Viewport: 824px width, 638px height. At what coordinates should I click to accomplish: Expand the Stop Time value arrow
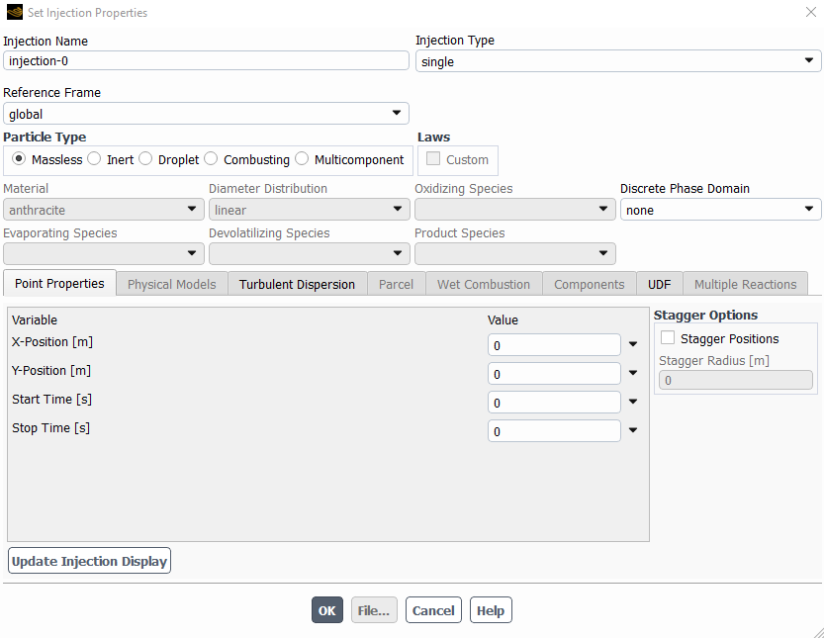[633, 431]
